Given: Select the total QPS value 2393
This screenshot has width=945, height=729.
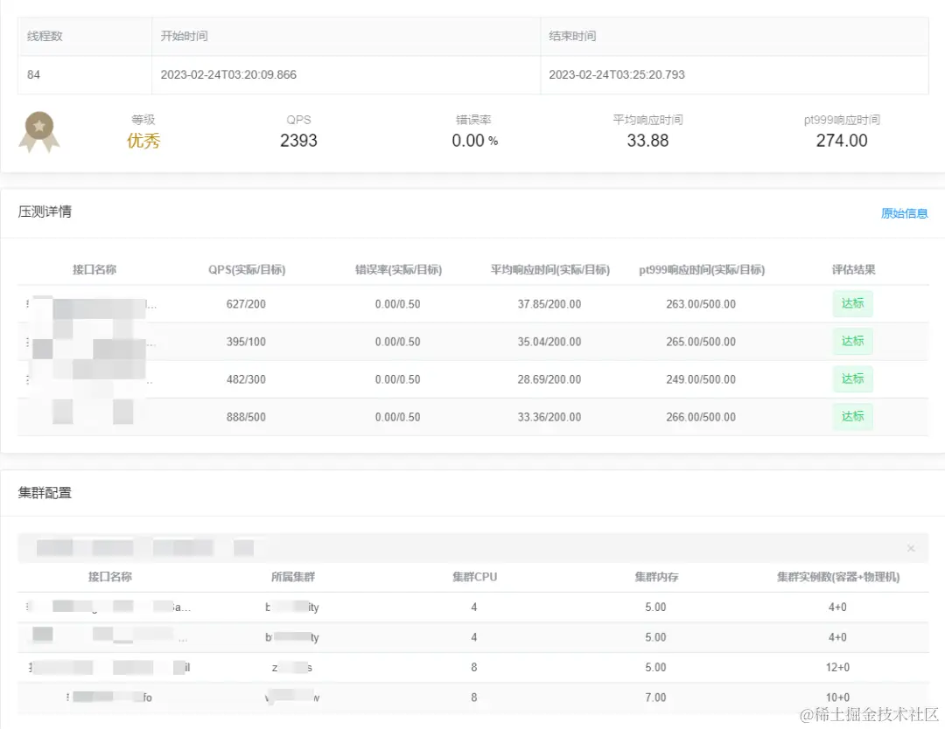Looking at the screenshot, I should (298, 141).
